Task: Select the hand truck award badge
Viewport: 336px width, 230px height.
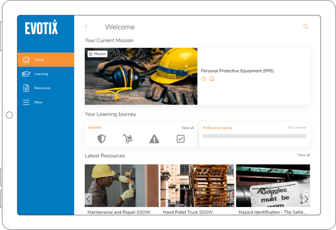Action: [x=128, y=139]
